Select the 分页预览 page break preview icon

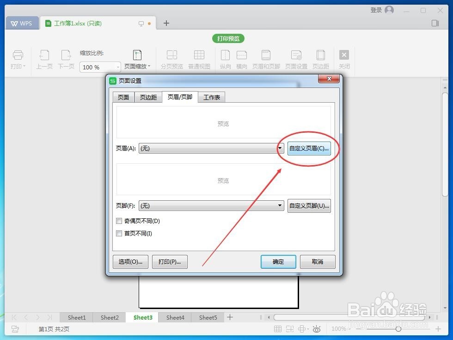(171, 58)
